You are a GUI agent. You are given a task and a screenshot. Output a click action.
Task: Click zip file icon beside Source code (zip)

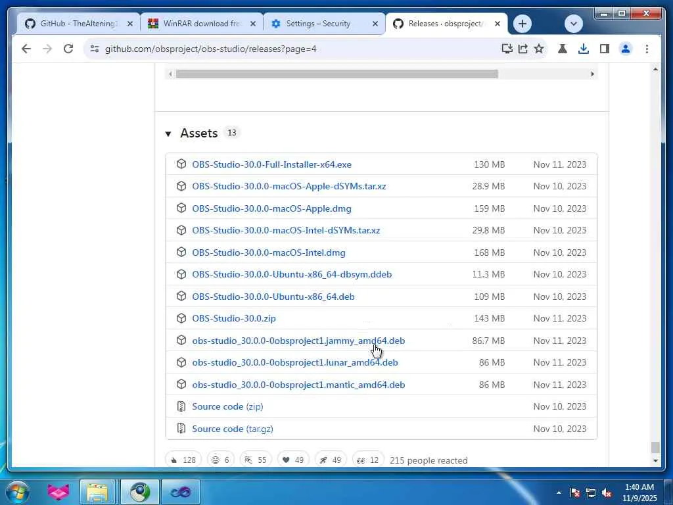pyautogui.click(x=181, y=406)
